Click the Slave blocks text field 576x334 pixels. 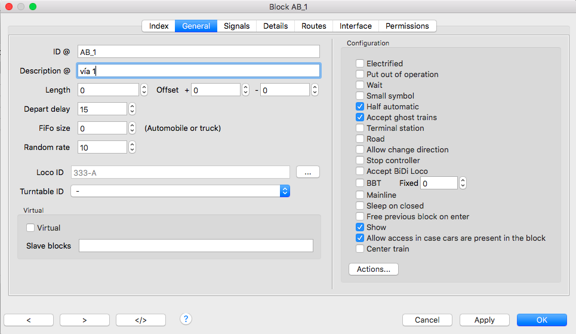(196, 246)
